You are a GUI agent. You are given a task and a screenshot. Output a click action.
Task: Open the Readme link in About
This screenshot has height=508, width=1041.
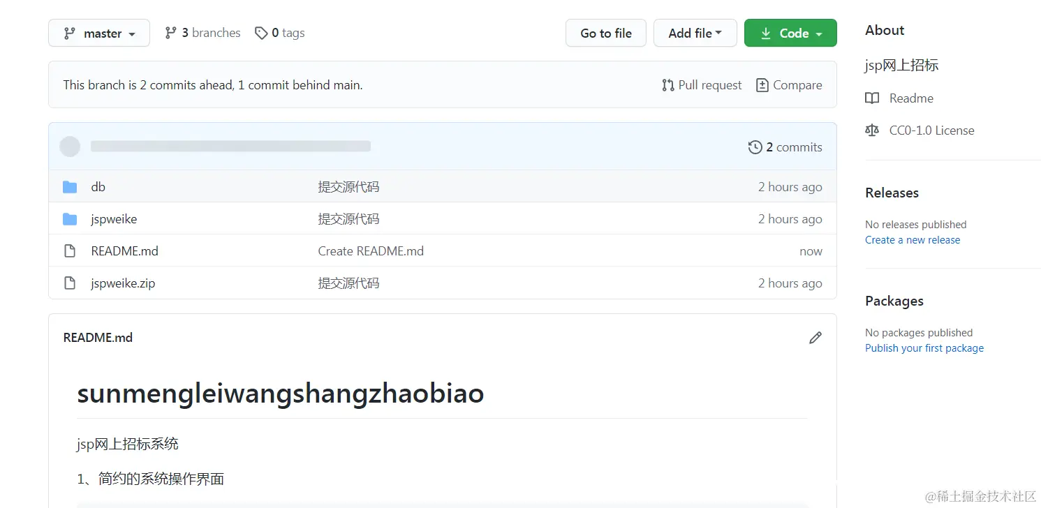911,98
